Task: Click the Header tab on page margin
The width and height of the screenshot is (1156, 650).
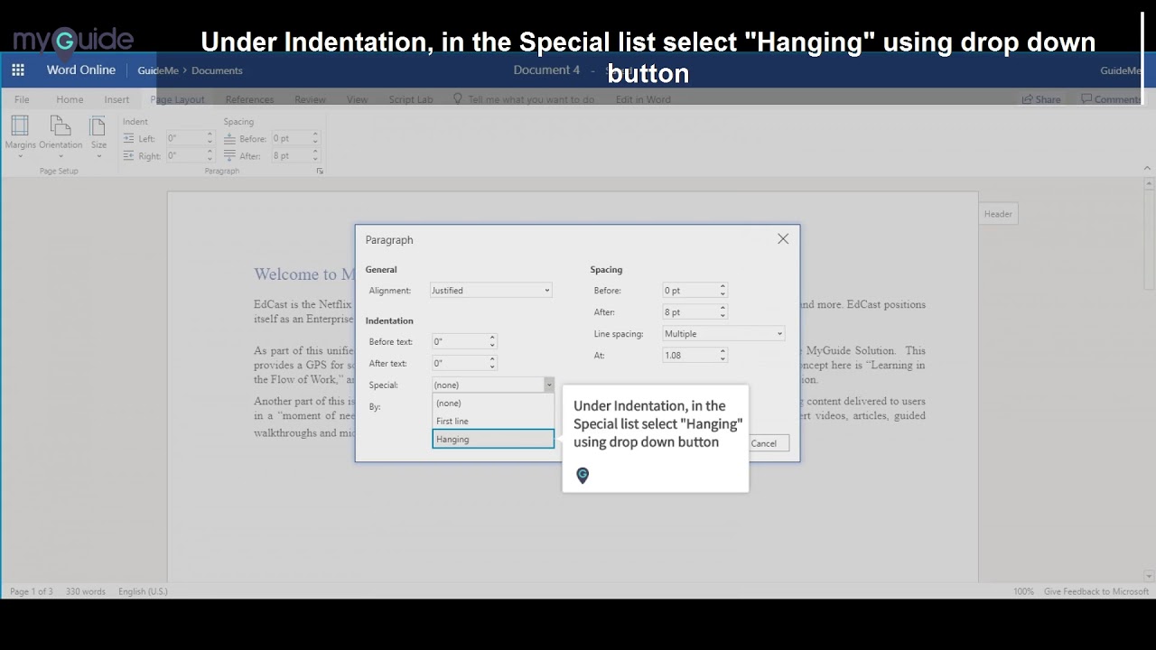Action: pos(998,214)
